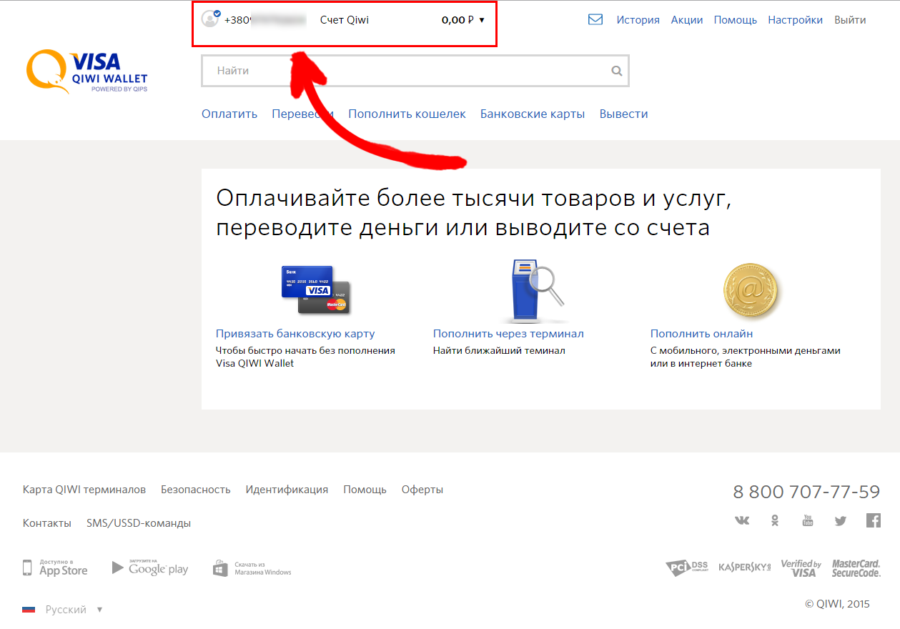Open the Windows Store download badge
This screenshot has width=900, height=629.
(252, 568)
